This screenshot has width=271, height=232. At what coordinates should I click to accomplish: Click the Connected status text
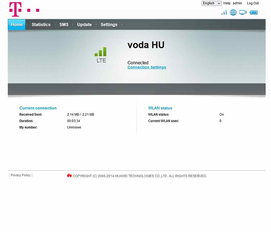[x=138, y=63]
